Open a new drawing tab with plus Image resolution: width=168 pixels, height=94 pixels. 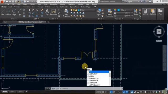48,22
